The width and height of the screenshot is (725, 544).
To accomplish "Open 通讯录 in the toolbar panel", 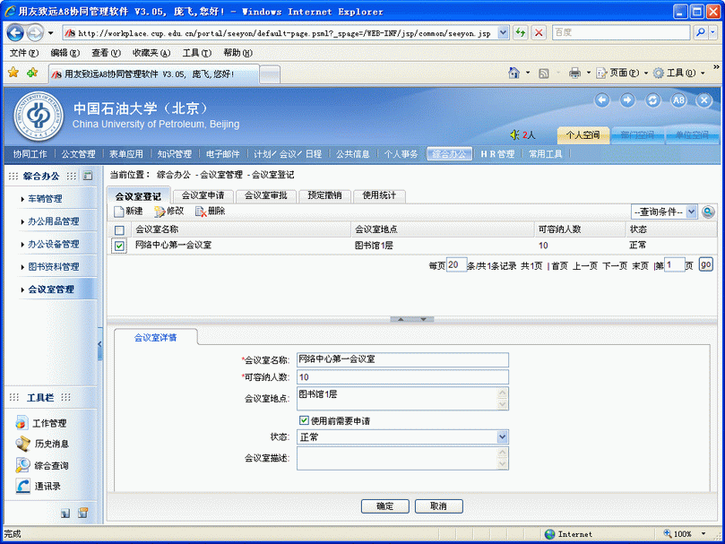I will [x=23, y=486].
